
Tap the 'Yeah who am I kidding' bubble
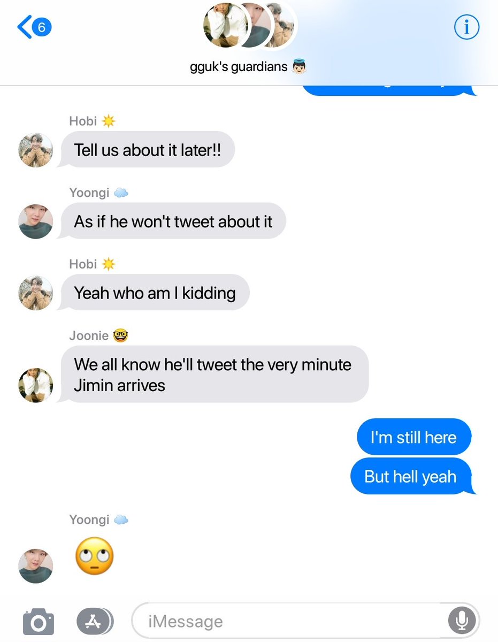click(x=154, y=293)
